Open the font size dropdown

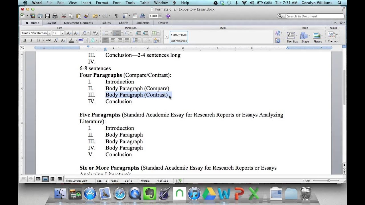(x=62, y=33)
